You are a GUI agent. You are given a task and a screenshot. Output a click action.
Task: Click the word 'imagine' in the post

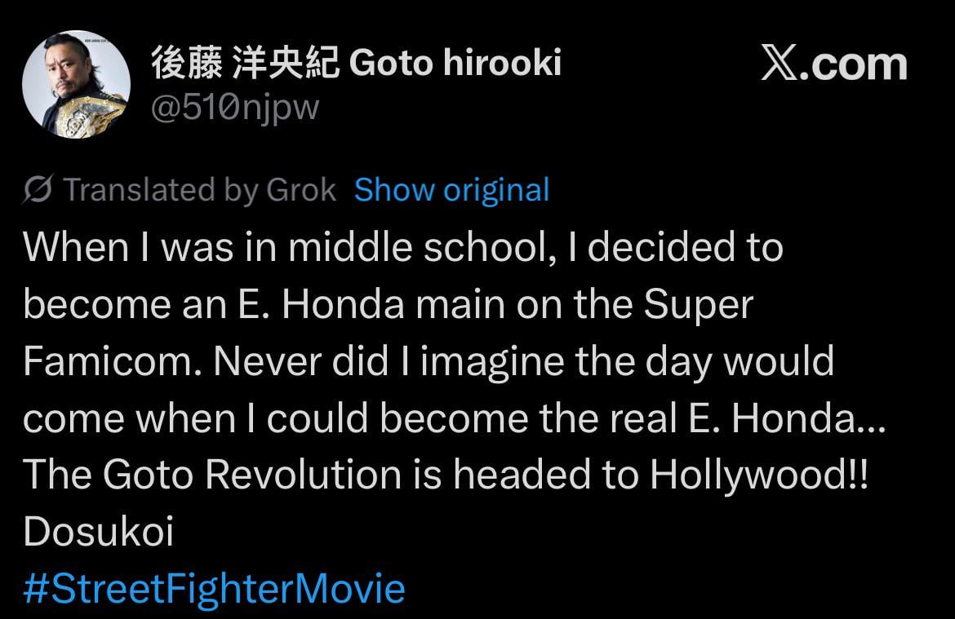click(x=485, y=361)
